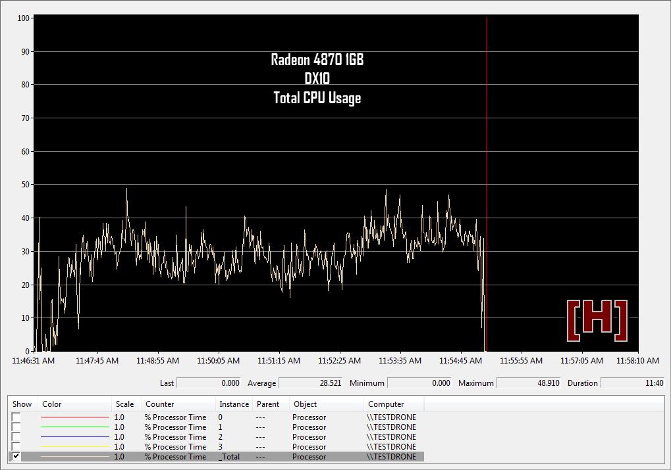Click \\TESTDRONE in the _Total row
Viewport: 671px width, 470px height.
click(391, 456)
